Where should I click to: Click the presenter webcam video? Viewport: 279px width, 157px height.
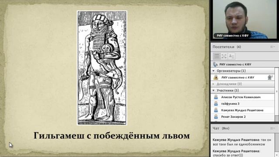pyautogui.click(x=245, y=19)
